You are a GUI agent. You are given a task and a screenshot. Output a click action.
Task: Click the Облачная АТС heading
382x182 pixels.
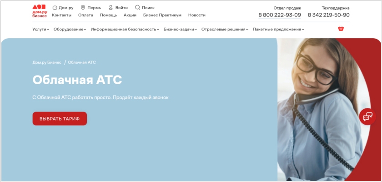[77, 80]
